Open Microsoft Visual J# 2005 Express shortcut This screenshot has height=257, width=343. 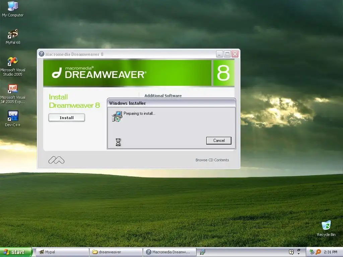[13, 94]
